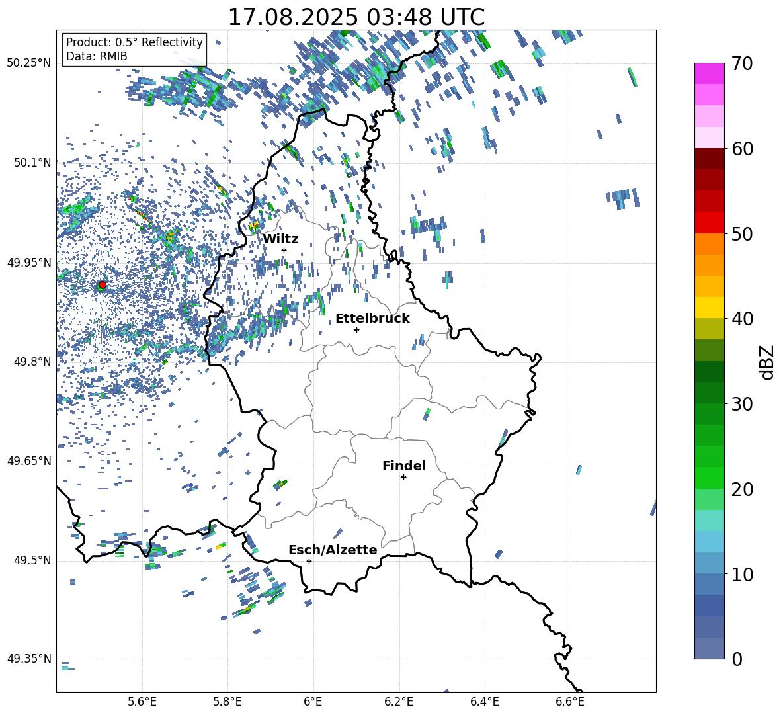The width and height of the screenshot is (783, 715).
Task: Click the colorbar tick label 70
Action: pos(742,64)
